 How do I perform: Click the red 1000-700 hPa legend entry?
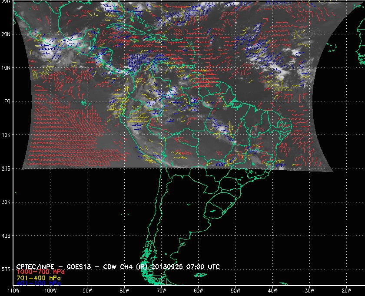36,272
